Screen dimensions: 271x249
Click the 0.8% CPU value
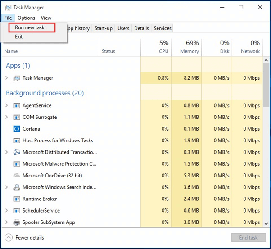tap(163, 78)
